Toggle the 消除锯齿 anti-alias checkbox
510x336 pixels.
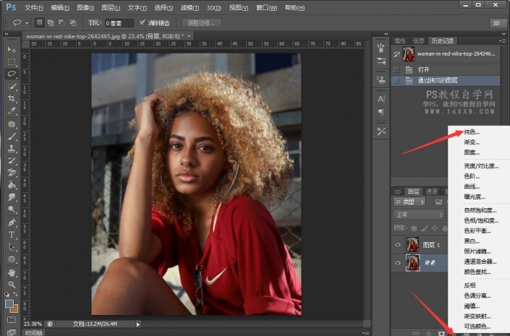[x=143, y=23]
